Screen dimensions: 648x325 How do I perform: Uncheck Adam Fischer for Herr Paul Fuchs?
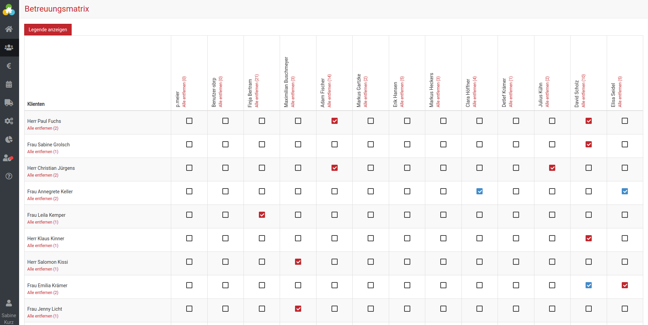coord(335,121)
